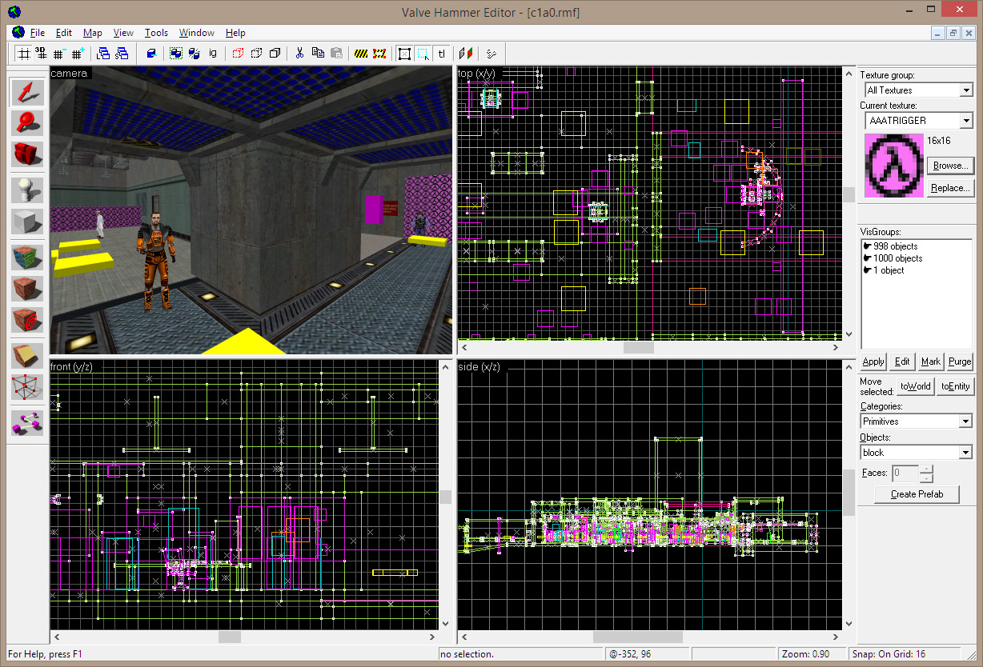Screen dimensions: 983x667
Task: Select the red arrow Selection tool
Action: click(x=27, y=92)
